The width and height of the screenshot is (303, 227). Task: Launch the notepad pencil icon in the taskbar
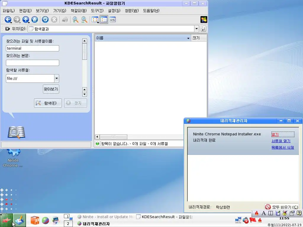[x=20, y=220]
